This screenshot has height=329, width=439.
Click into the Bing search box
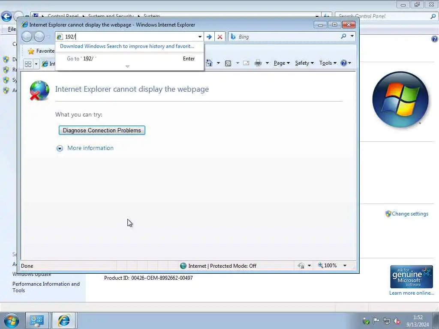coord(284,37)
